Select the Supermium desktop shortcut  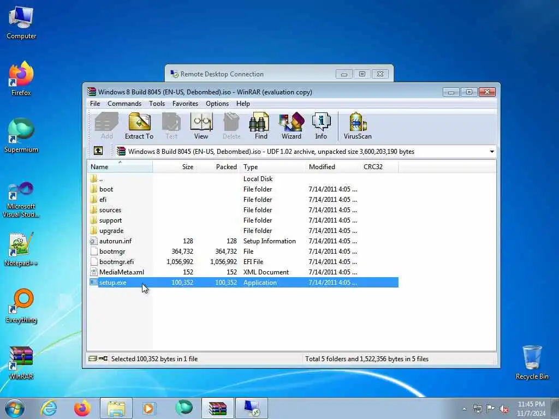(21, 136)
